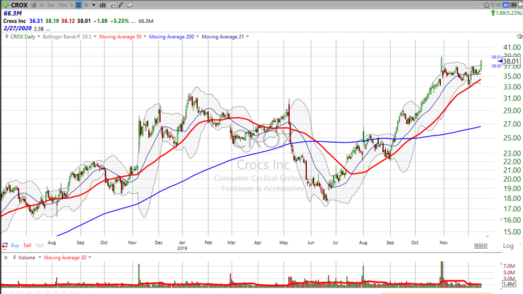Click the Opt options link
Viewport: 523px width, 294px height.
(x=40, y=246)
